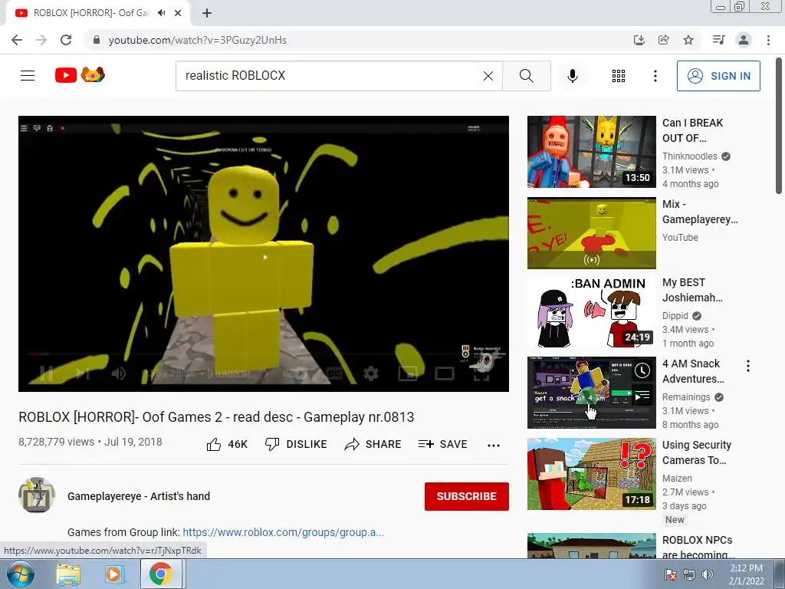Click system tray volume icon

click(707, 574)
